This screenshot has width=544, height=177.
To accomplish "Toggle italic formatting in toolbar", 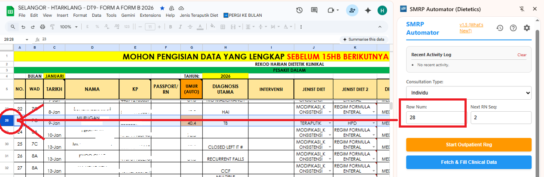I will 181,27.
